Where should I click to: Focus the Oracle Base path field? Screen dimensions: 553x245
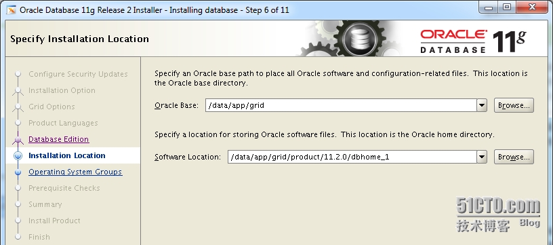coord(341,105)
